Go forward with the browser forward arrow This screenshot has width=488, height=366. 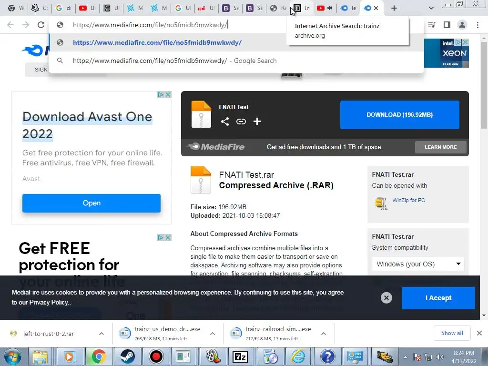tap(26, 25)
